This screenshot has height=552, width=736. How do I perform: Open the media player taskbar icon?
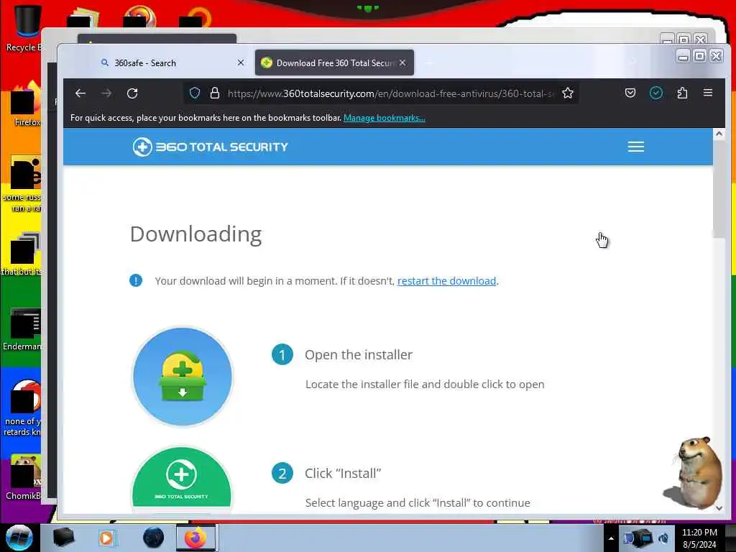107,538
